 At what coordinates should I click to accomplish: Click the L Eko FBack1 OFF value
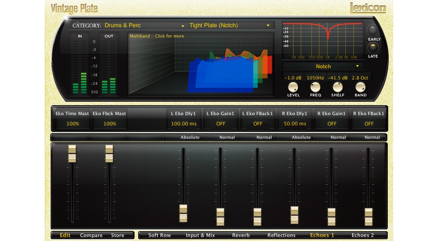click(258, 123)
